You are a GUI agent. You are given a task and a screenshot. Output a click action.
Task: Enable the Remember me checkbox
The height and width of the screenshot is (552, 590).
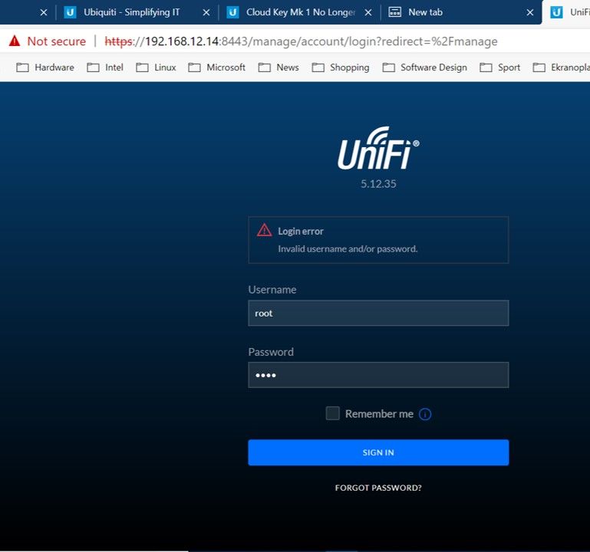pyautogui.click(x=332, y=413)
